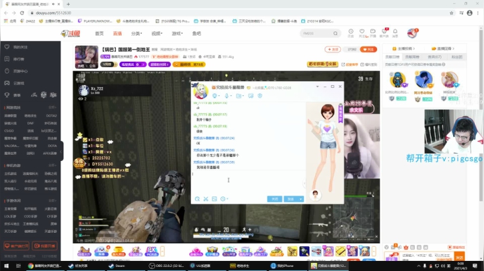Click the yellow gold-bar gift icon

[340, 252]
